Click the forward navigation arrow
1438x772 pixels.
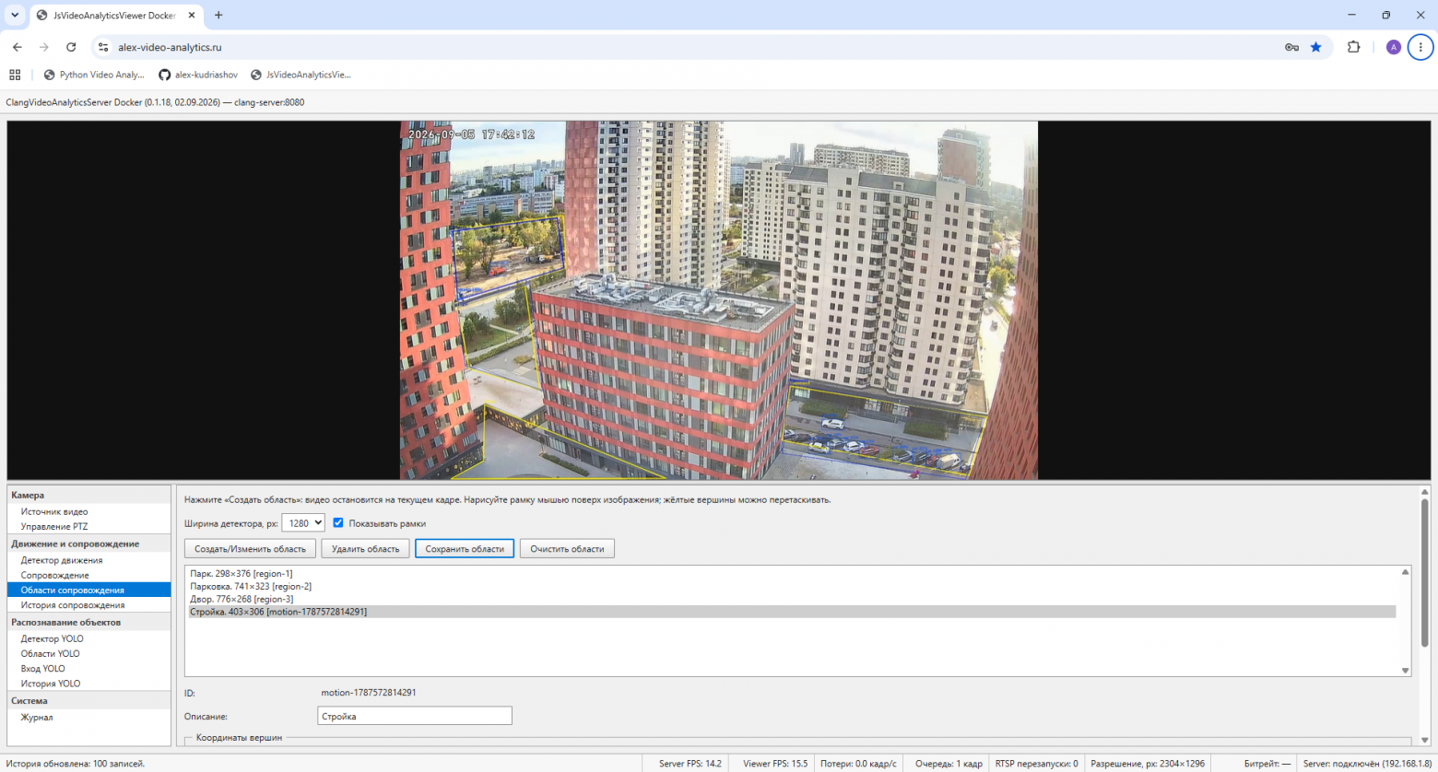(x=44, y=47)
